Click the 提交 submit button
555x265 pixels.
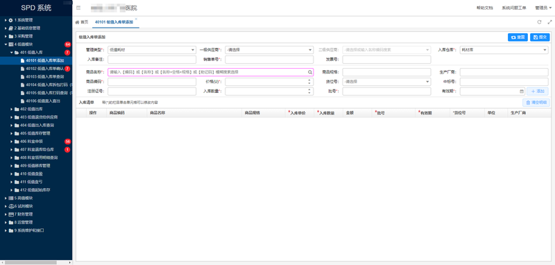(540, 37)
